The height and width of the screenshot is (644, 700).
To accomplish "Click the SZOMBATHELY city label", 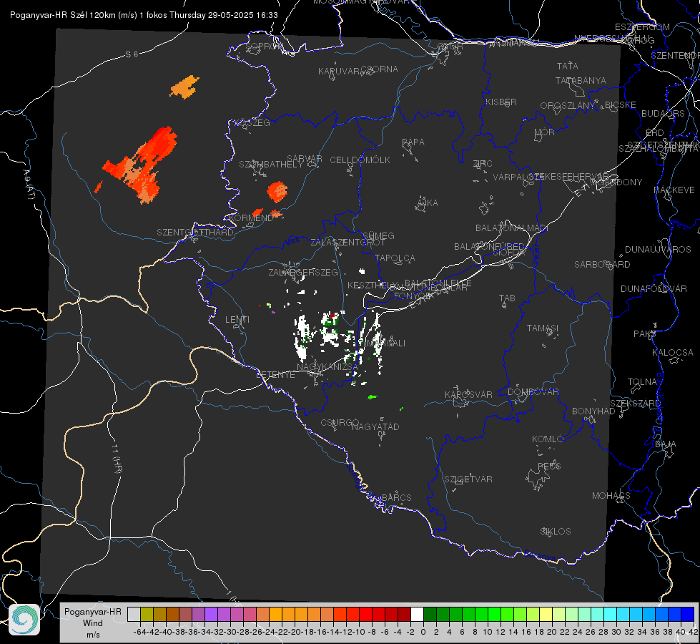I will point(271,165).
